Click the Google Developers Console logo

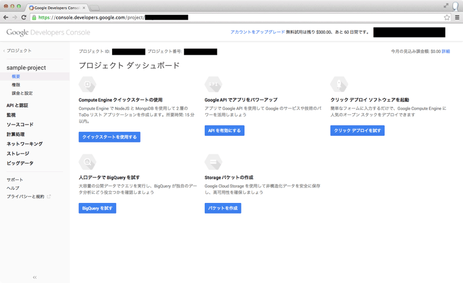48,33
